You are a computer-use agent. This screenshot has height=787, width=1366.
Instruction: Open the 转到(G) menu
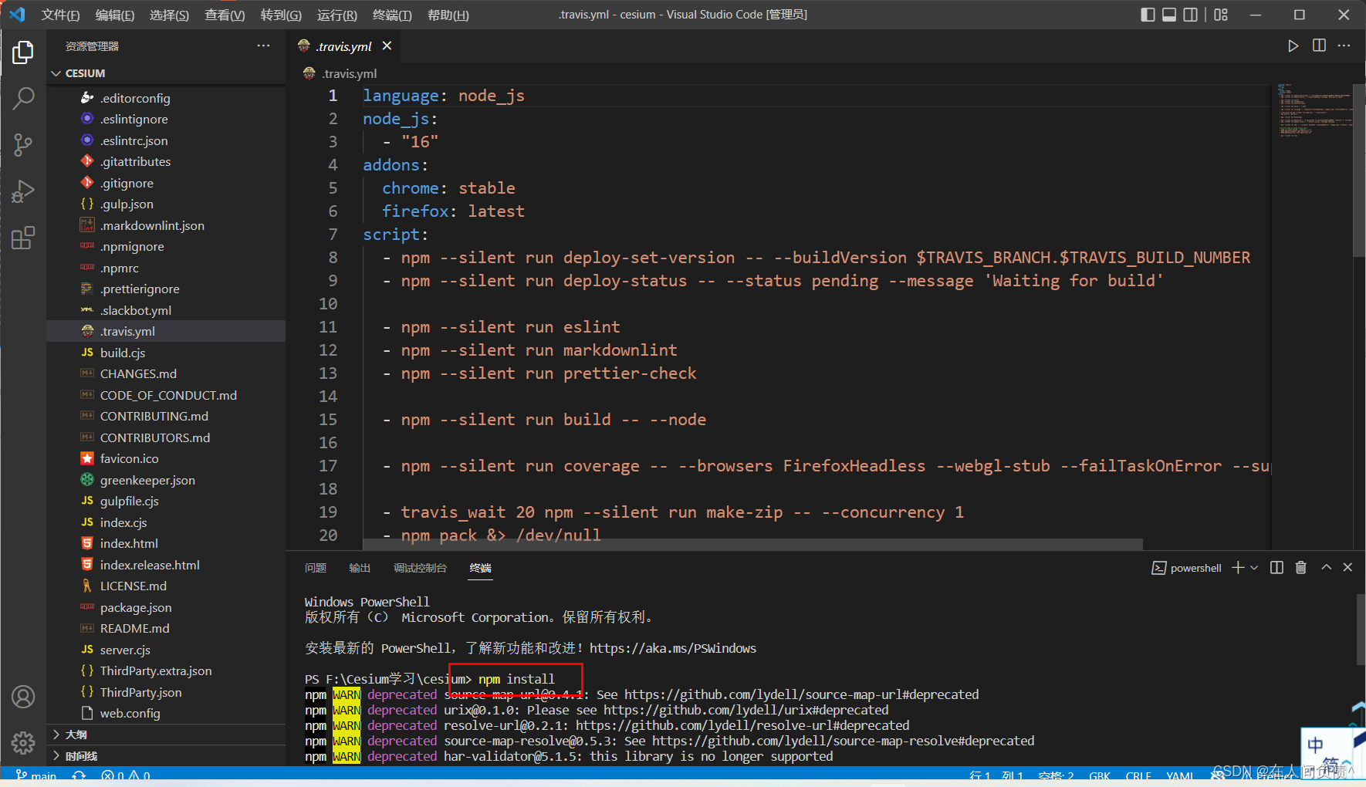pyautogui.click(x=281, y=15)
